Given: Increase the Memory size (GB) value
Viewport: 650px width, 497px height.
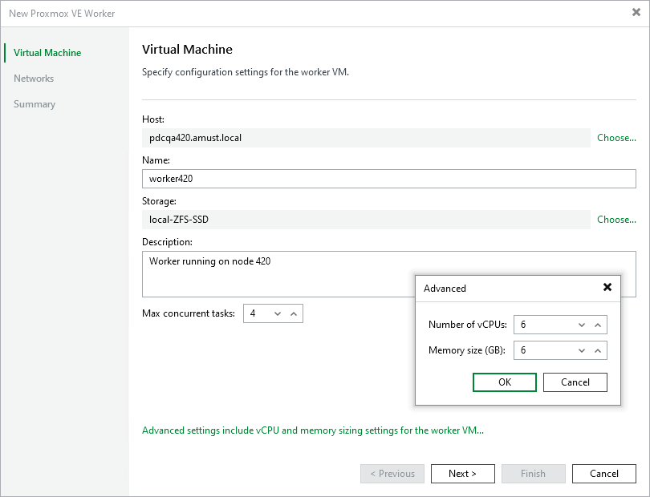Looking at the screenshot, I should coord(597,350).
